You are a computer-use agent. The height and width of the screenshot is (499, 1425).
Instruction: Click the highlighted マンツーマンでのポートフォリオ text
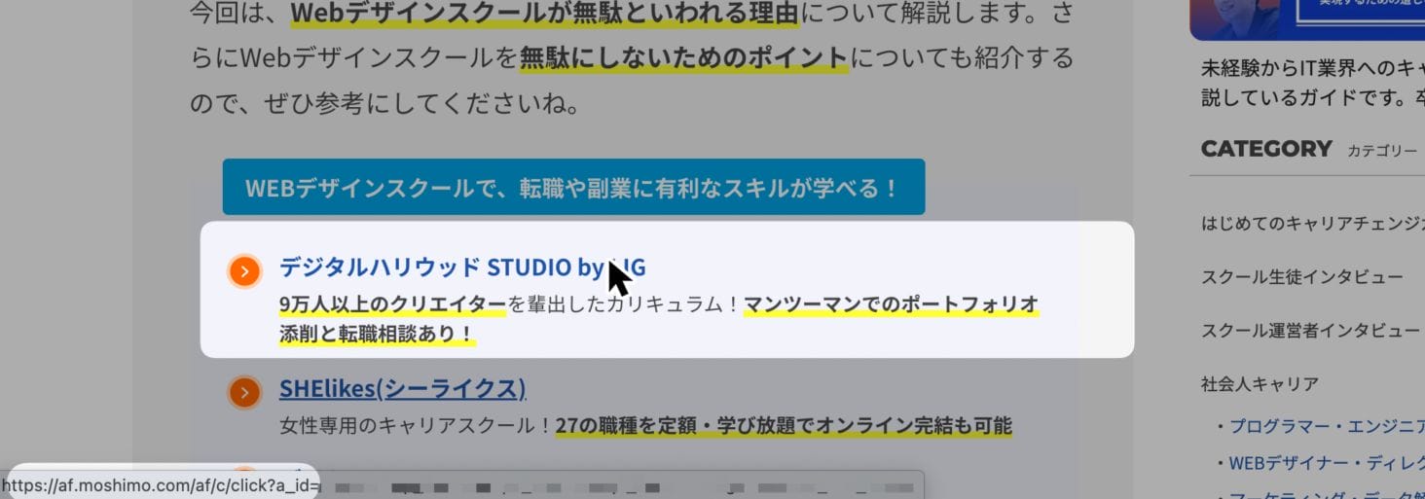(891, 304)
